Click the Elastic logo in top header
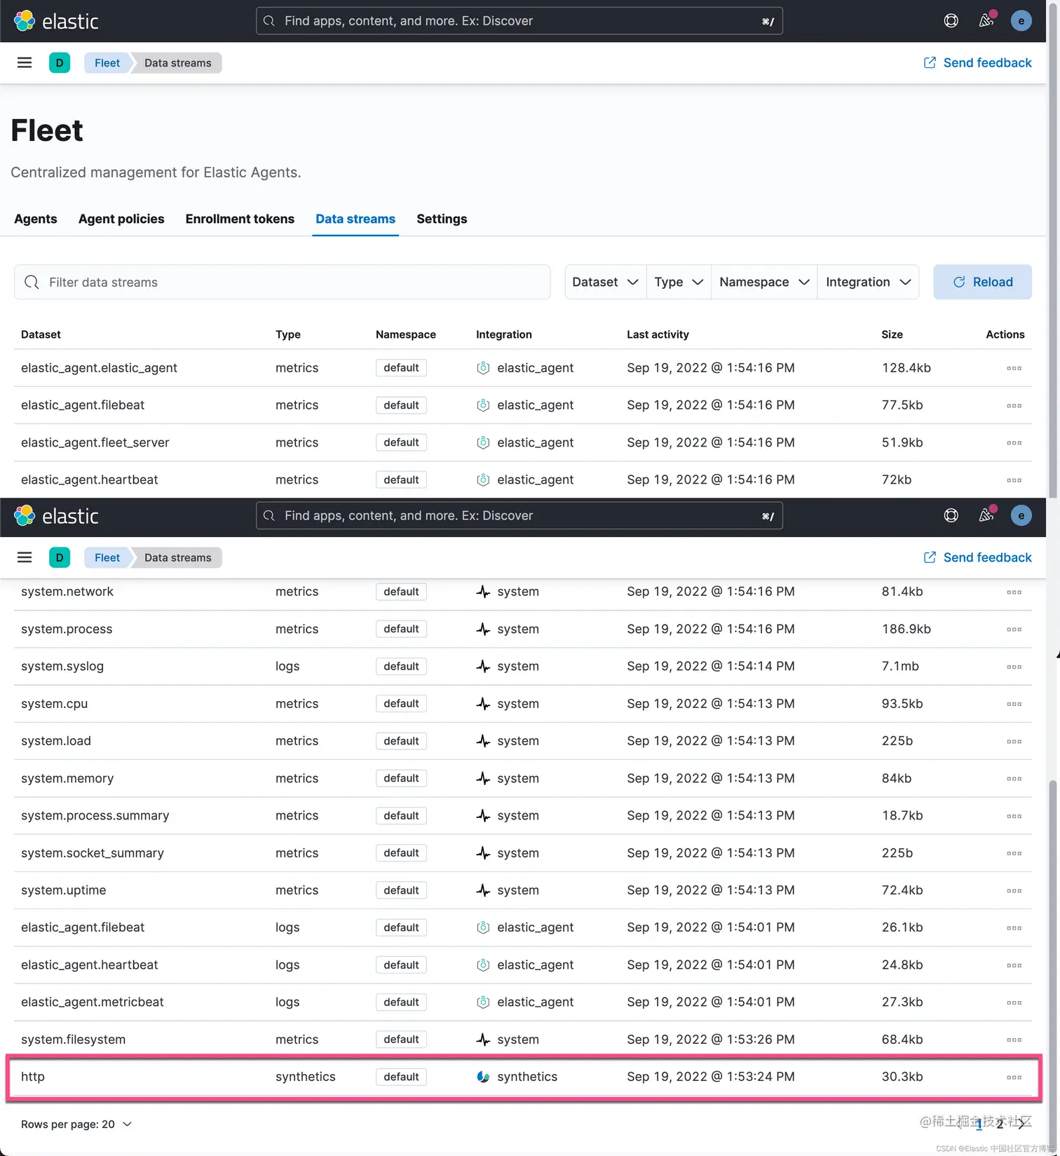Image resolution: width=1060 pixels, height=1156 pixels. pyautogui.click(x=56, y=21)
